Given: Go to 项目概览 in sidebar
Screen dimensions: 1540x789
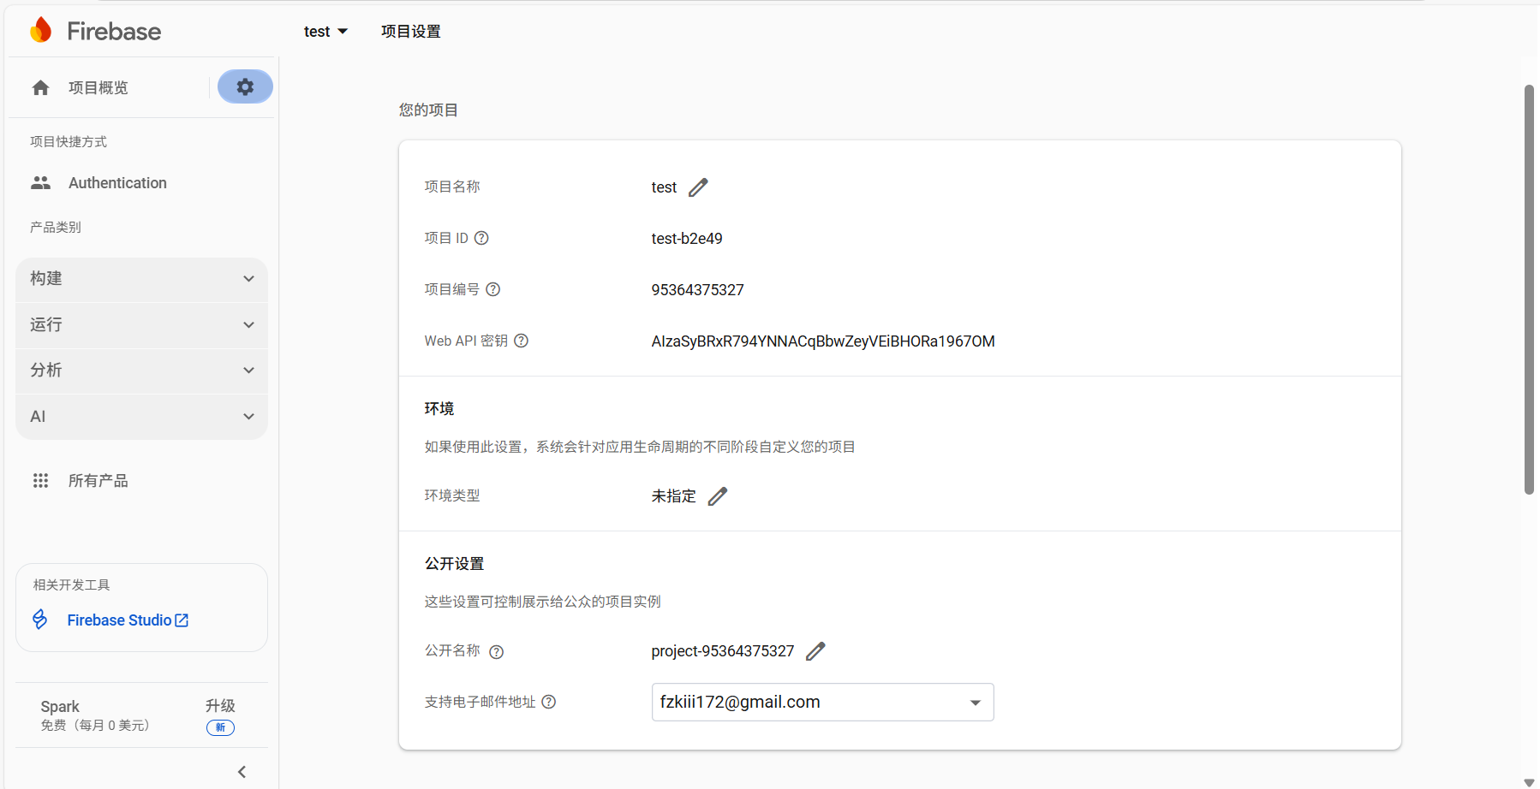Looking at the screenshot, I should pos(98,87).
